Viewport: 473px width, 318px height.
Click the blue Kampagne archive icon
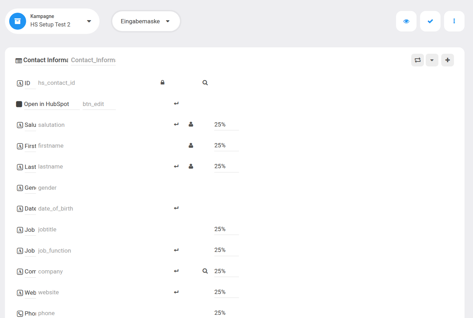[18, 21]
